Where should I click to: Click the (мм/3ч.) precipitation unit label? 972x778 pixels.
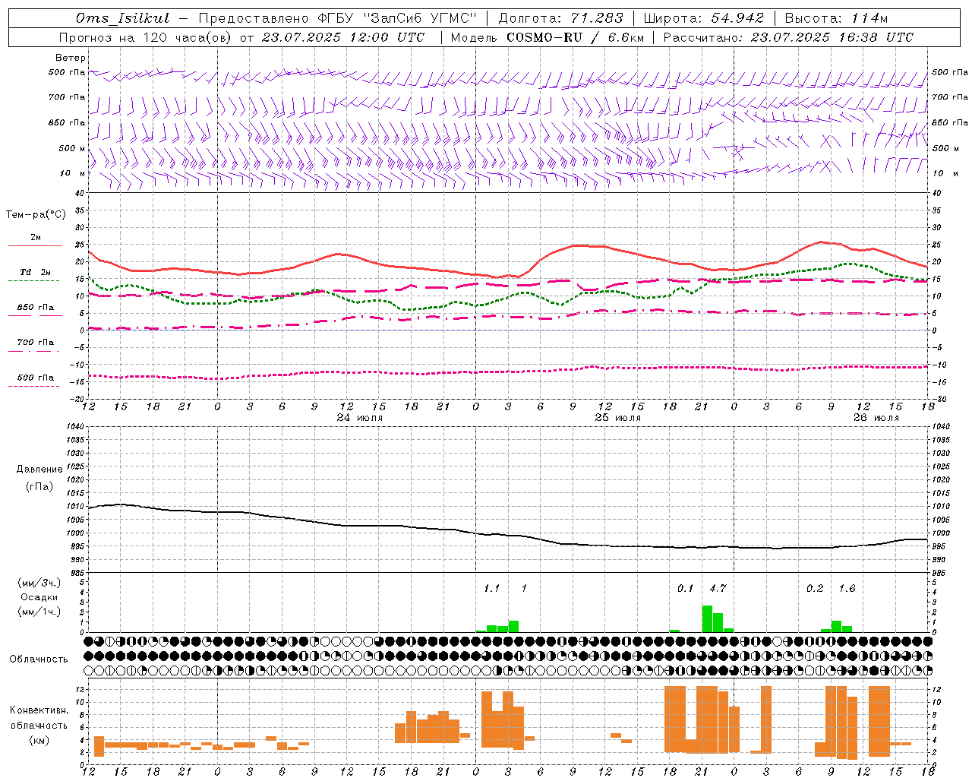click(x=39, y=583)
